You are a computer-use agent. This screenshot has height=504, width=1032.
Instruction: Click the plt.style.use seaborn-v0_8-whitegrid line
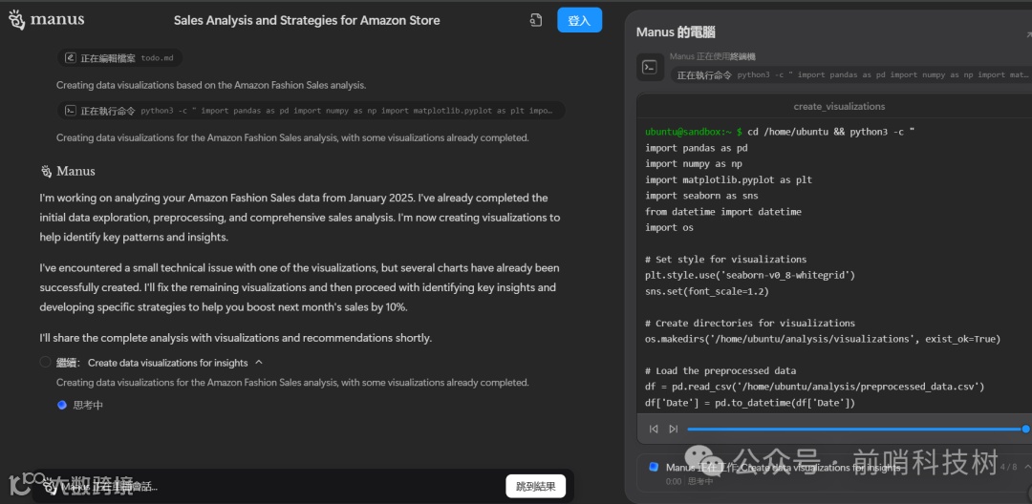pos(750,275)
